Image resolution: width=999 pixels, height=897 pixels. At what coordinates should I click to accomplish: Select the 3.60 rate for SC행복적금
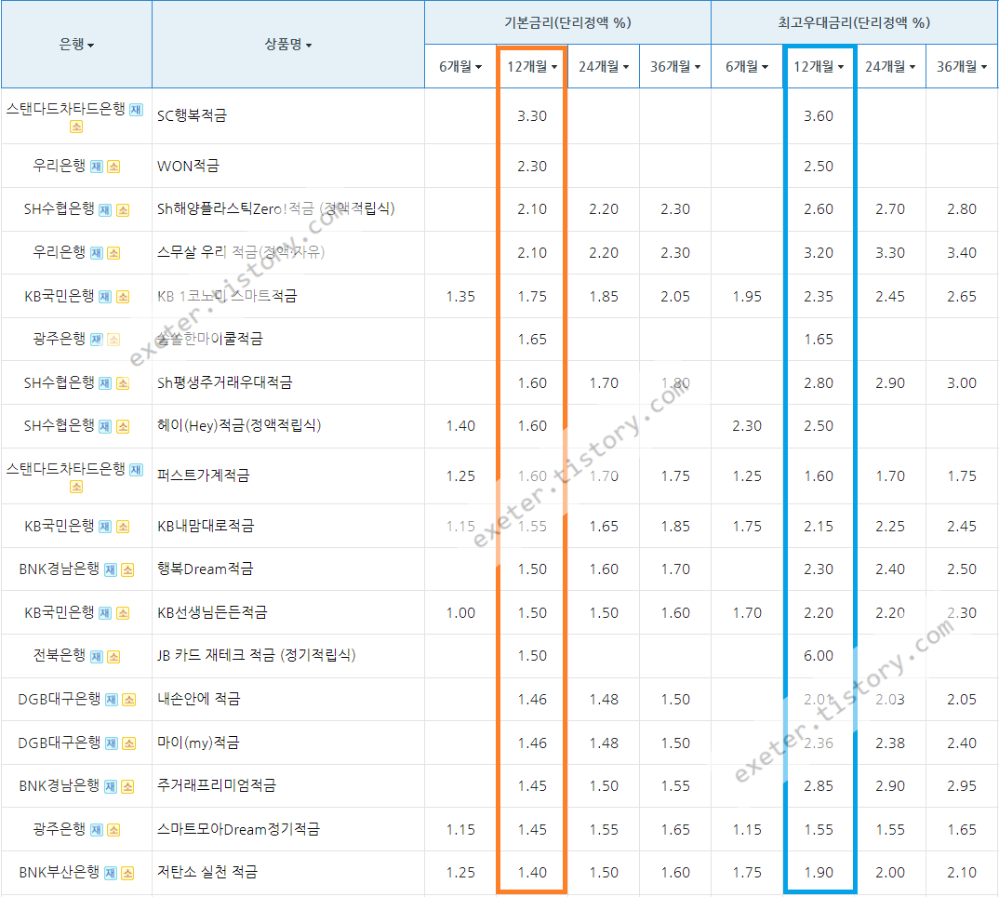coord(819,116)
